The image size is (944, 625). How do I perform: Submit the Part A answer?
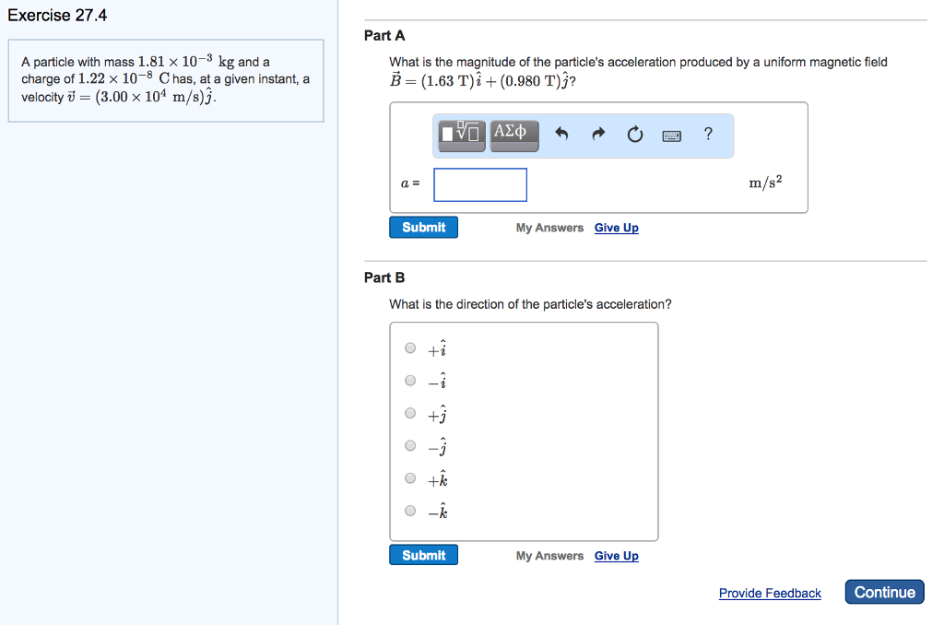[423, 227]
